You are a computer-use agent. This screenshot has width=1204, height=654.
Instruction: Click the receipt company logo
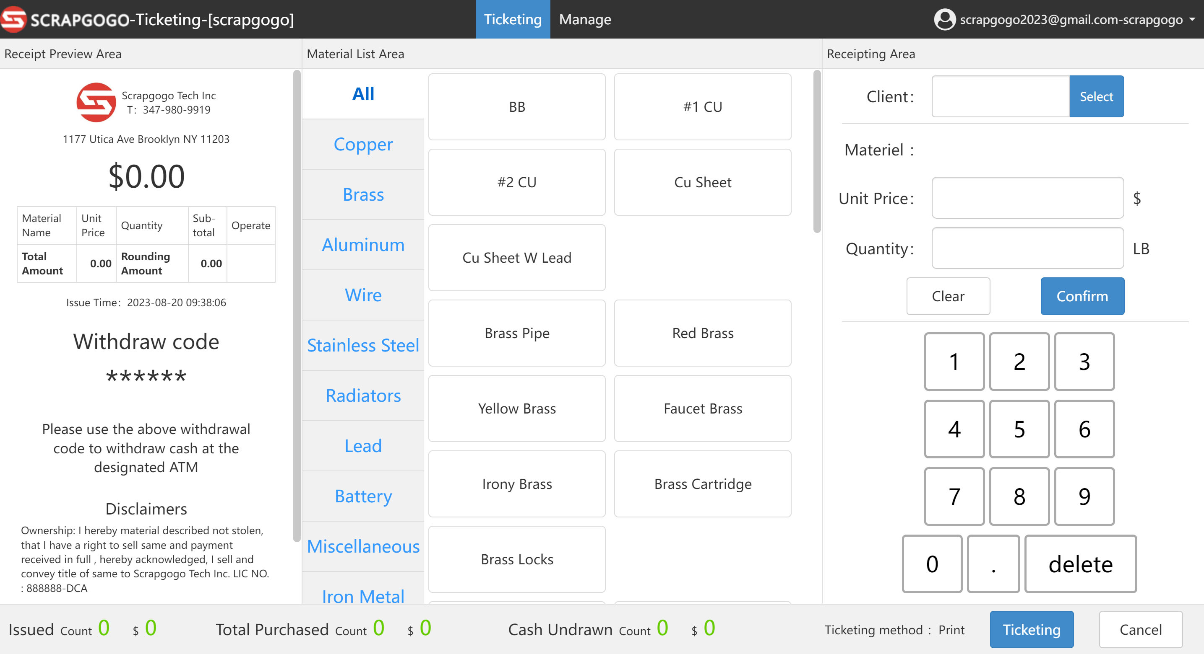(x=96, y=103)
